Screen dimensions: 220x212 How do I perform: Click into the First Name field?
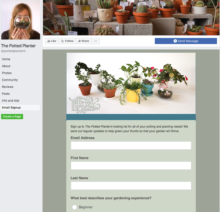pyautogui.click(x=131, y=166)
